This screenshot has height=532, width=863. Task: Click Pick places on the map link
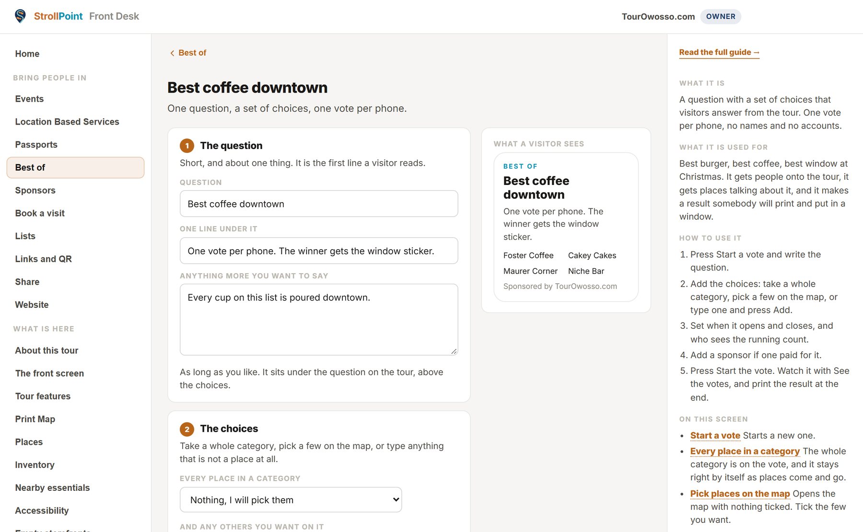(740, 494)
